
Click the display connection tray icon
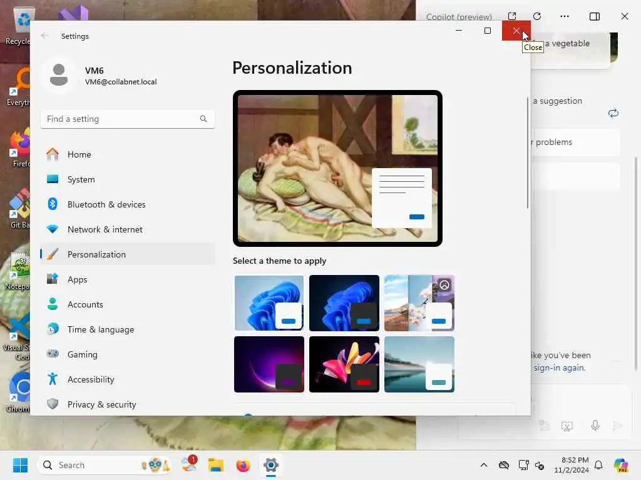click(x=523, y=465)
